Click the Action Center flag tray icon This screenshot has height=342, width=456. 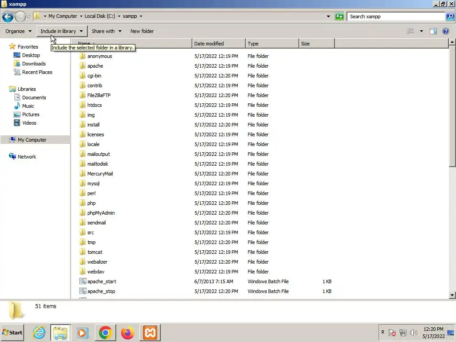pos(392,332)
